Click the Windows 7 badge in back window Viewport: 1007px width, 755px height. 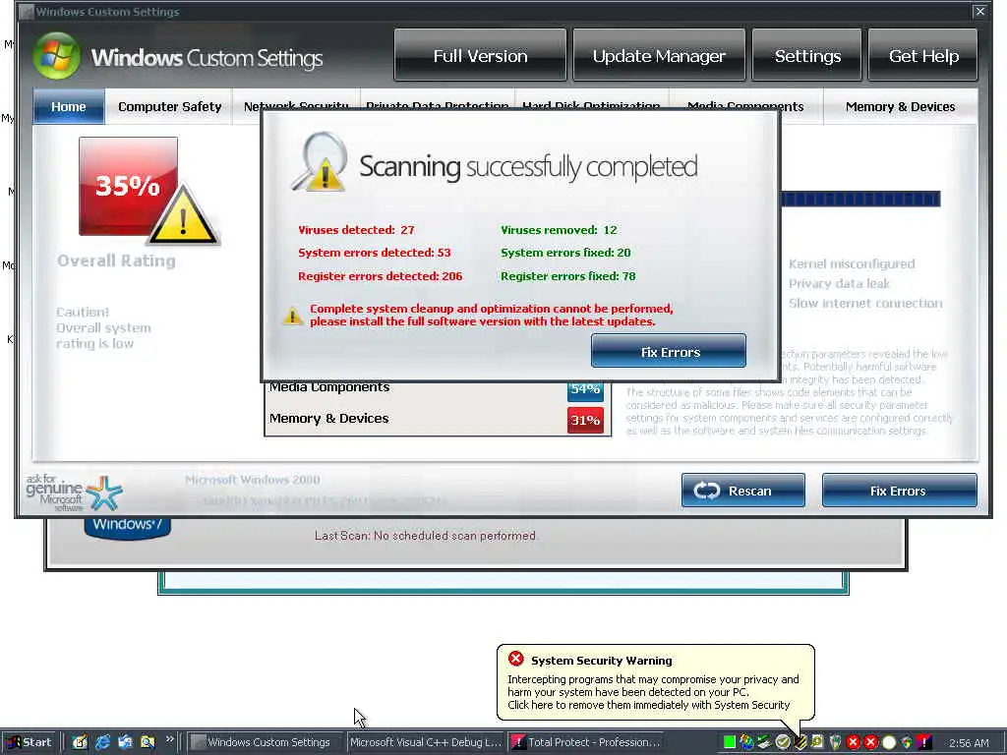[127, 527]
